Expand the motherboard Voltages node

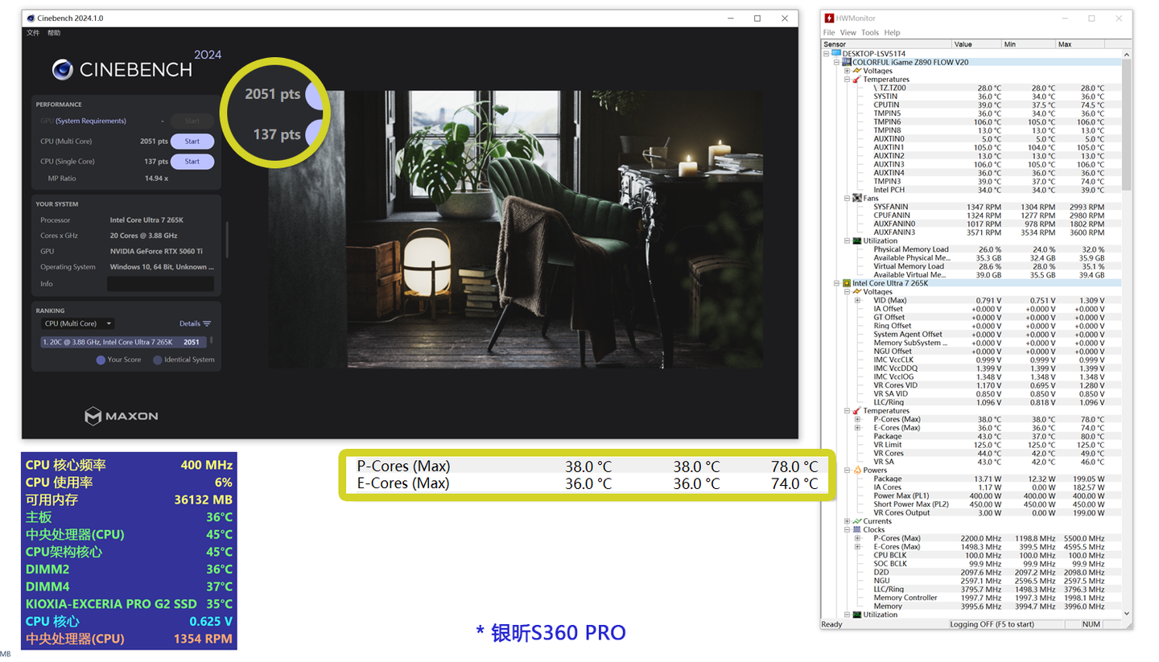[847, 71]
